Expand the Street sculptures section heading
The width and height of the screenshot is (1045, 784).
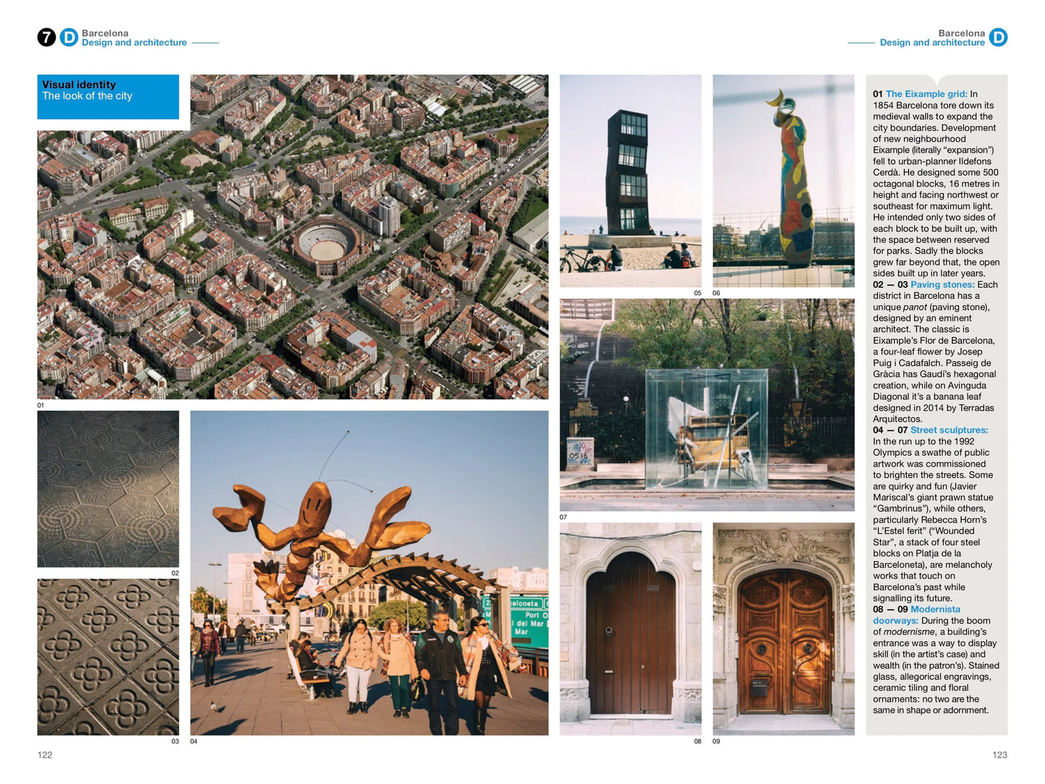(950, 429)
